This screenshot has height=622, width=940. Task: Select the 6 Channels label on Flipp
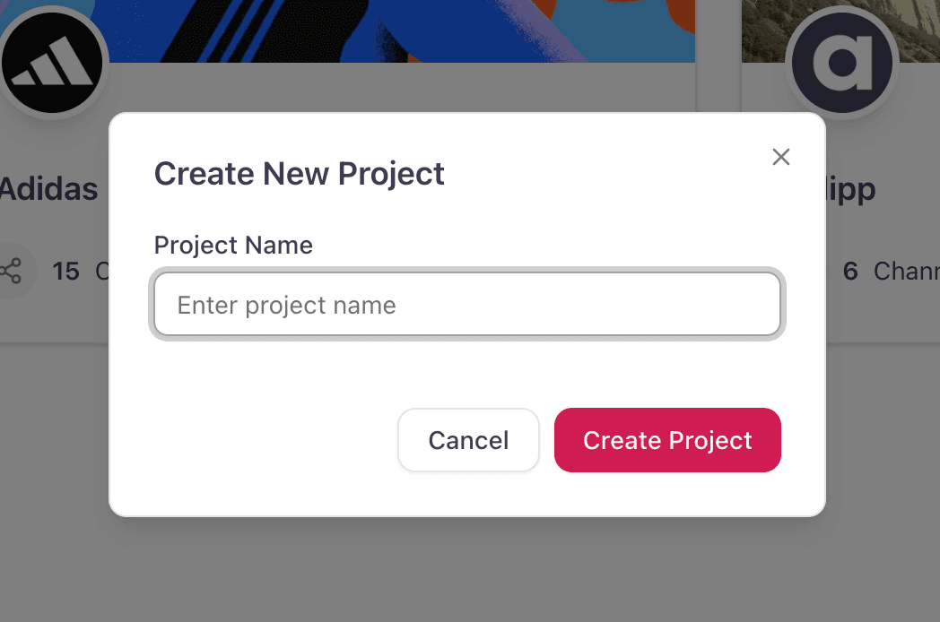(888, 271)
